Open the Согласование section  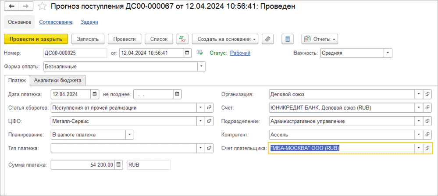(56, 22)
